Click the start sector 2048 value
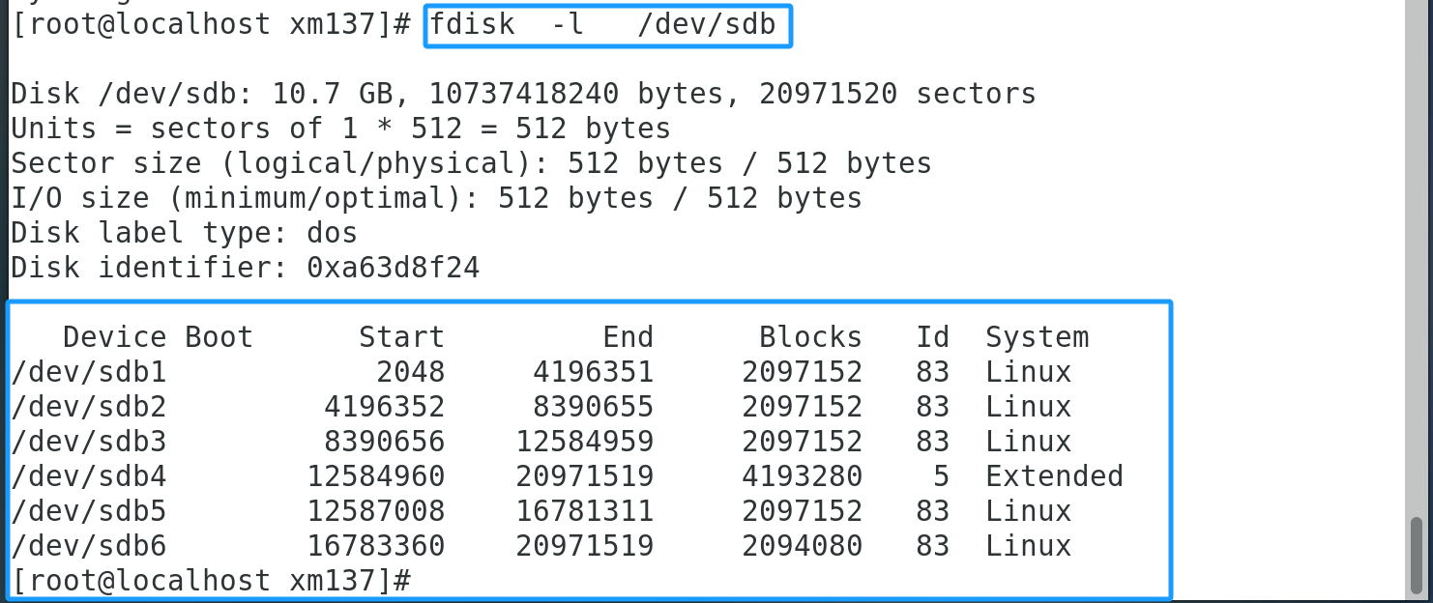 click(410, 372)
